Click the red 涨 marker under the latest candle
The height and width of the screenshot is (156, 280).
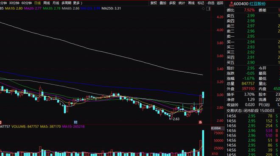pyautogui.click(x=200, y=122)
